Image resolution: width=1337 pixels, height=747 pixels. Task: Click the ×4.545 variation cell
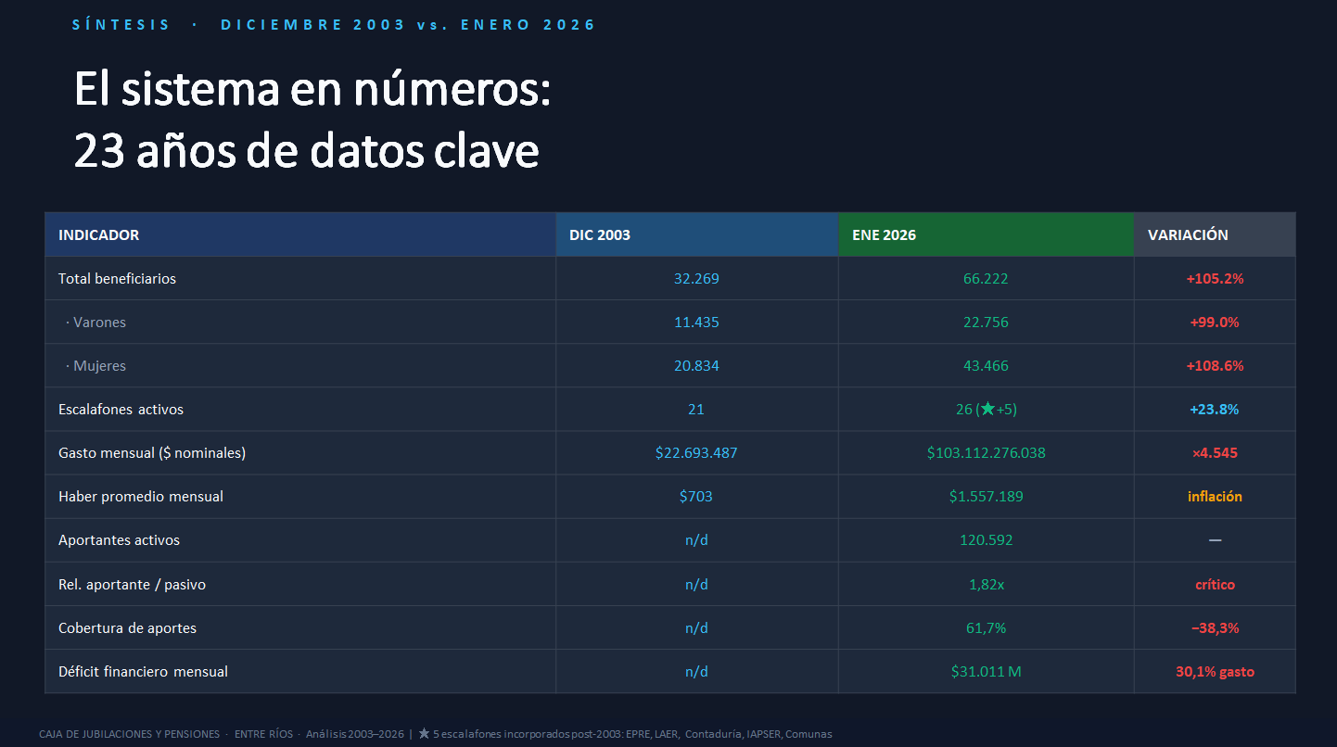pyautogui.click(x=1214, y=453)
